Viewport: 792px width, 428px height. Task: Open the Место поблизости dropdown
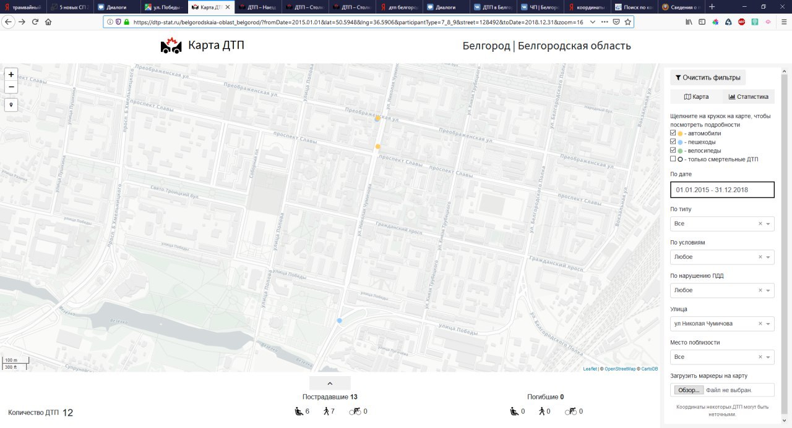pyautogui.click(x=722, y=357)
